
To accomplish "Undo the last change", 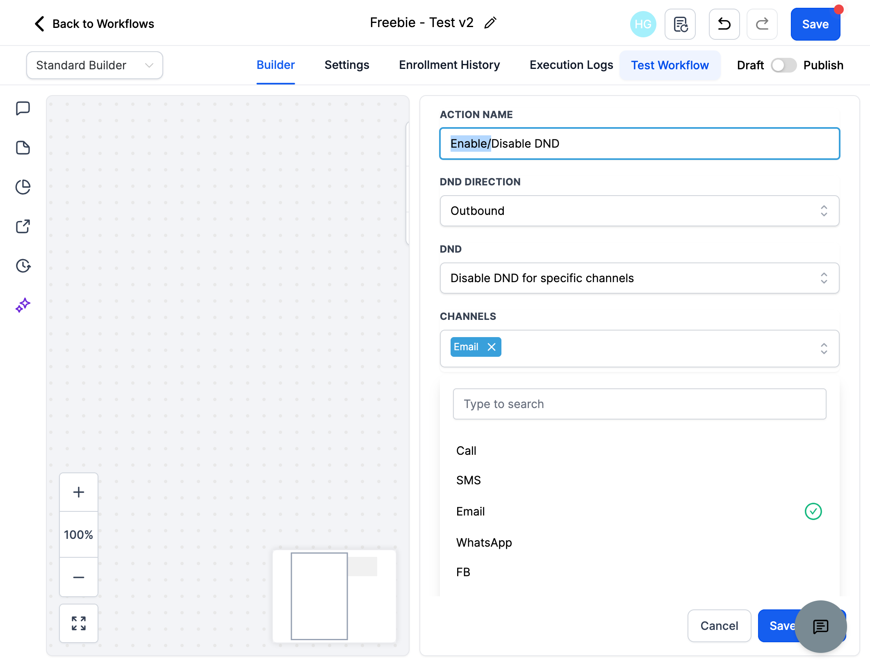I will pyautogui.click(x=724, y=24).
